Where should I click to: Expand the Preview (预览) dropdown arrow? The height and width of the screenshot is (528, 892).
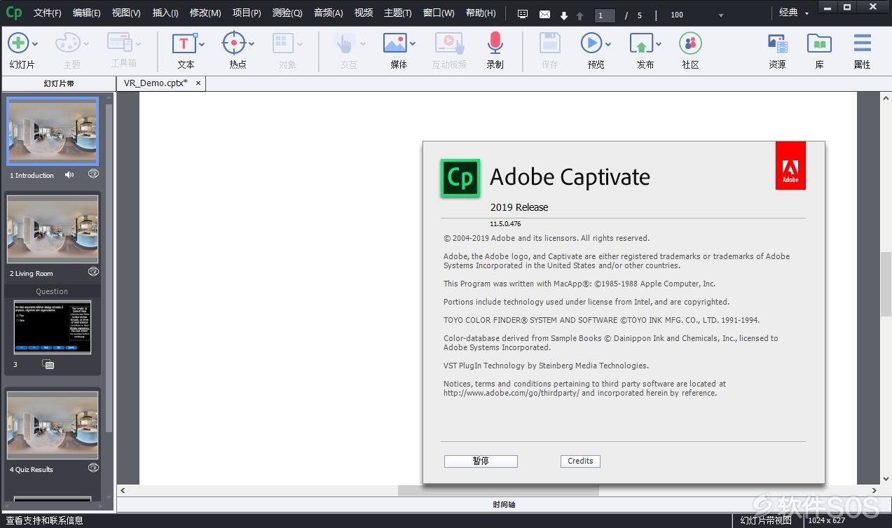(608, 44)
